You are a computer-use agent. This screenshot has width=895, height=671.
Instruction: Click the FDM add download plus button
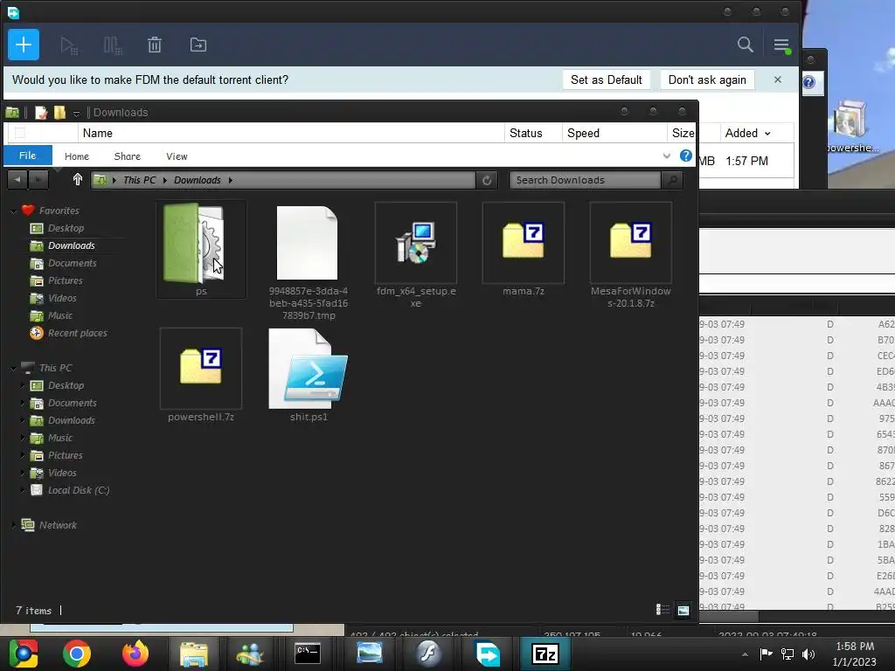click(24, 45)
